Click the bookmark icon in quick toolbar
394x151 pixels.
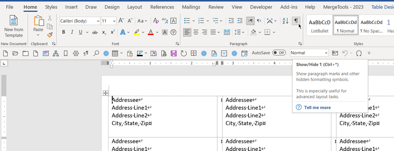coord(66,53)
